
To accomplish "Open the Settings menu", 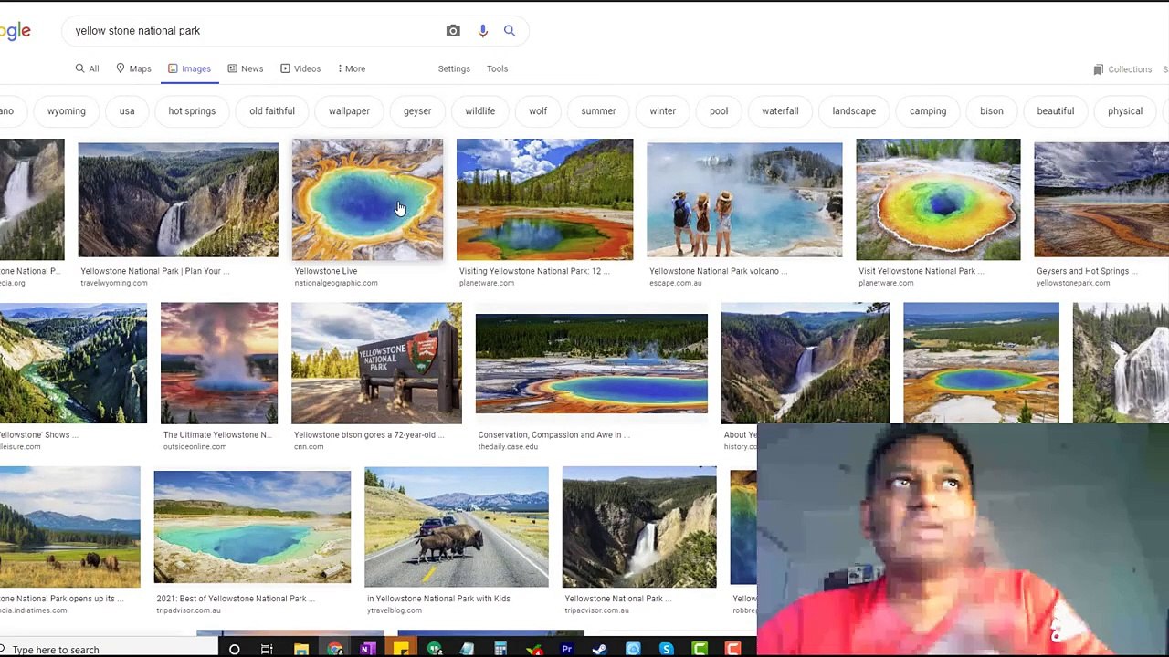I will pos(454,68).
